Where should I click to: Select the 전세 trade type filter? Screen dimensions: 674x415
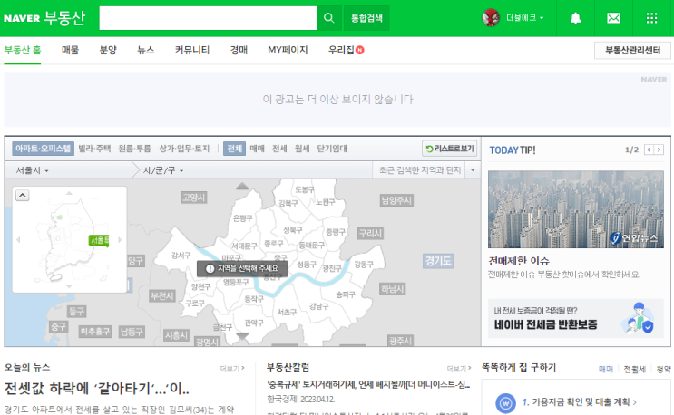pyautogui.click(x=279, y=149)
